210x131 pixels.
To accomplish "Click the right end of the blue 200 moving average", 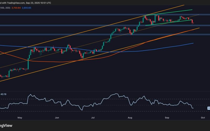I will tap(193, 43).
